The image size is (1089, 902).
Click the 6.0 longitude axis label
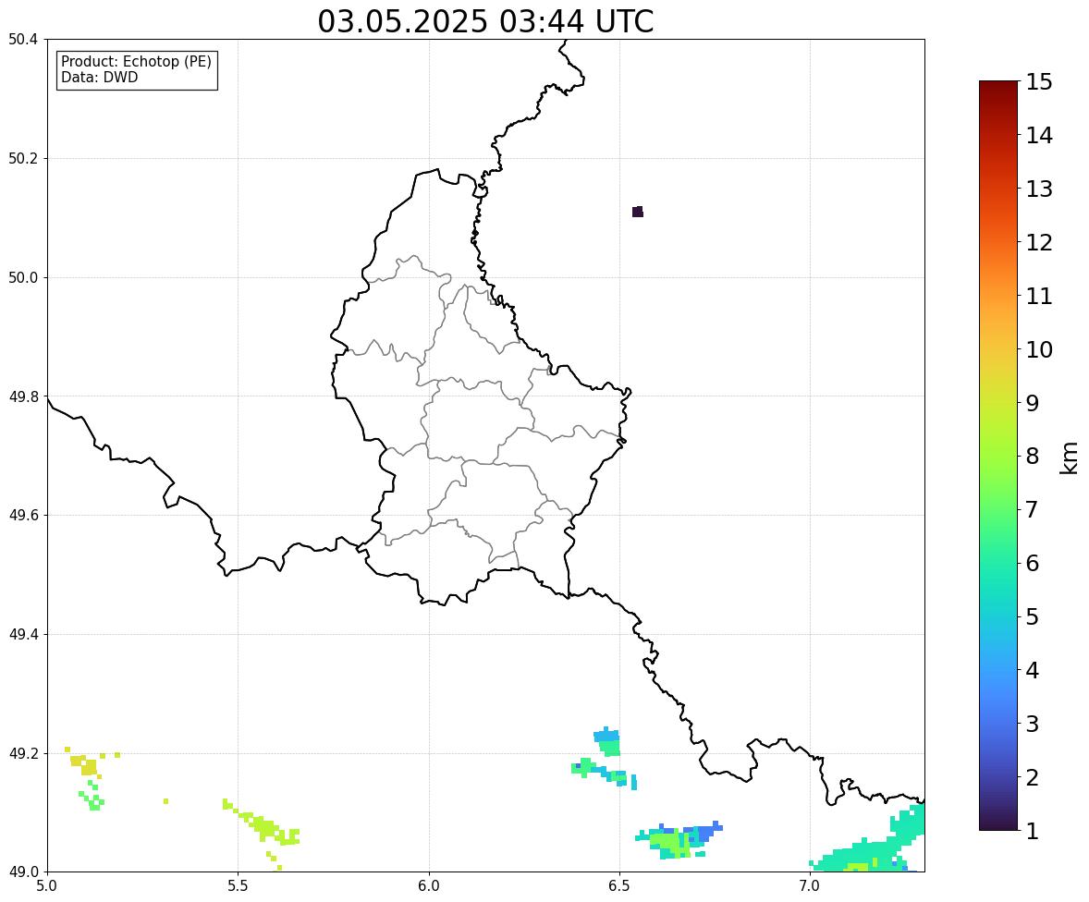429,886
